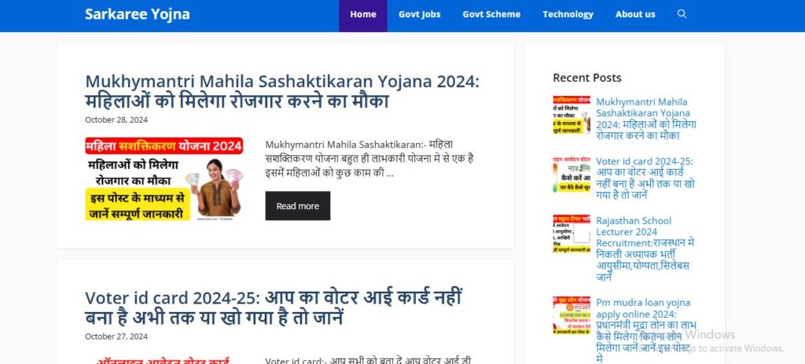This screenshot has height=364, width=805.
Task: Open Mukhymantri Mahila Sashaktikaran Yojana article headline
Action: pos(282,91)
